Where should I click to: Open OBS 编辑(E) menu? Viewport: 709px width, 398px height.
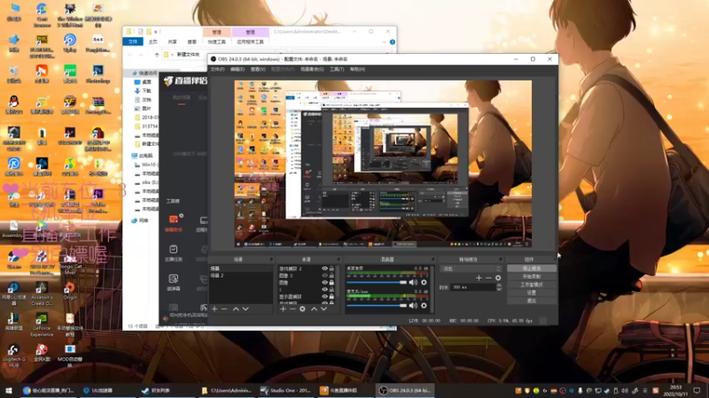[238, 70]
